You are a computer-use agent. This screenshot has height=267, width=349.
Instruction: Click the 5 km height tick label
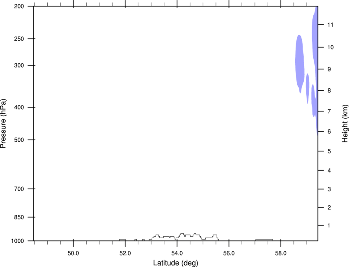click(x=329, y=152)
